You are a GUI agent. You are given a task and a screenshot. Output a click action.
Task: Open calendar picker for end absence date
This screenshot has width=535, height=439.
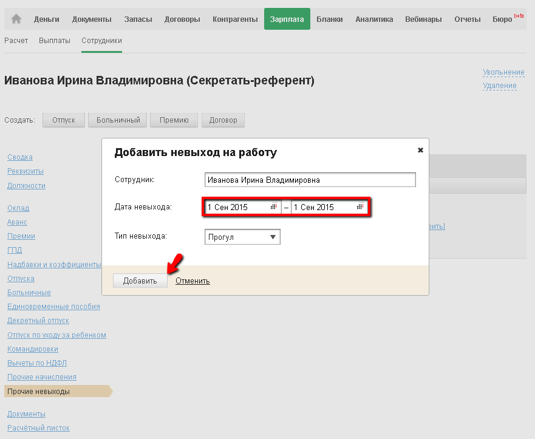click(360, 206)
